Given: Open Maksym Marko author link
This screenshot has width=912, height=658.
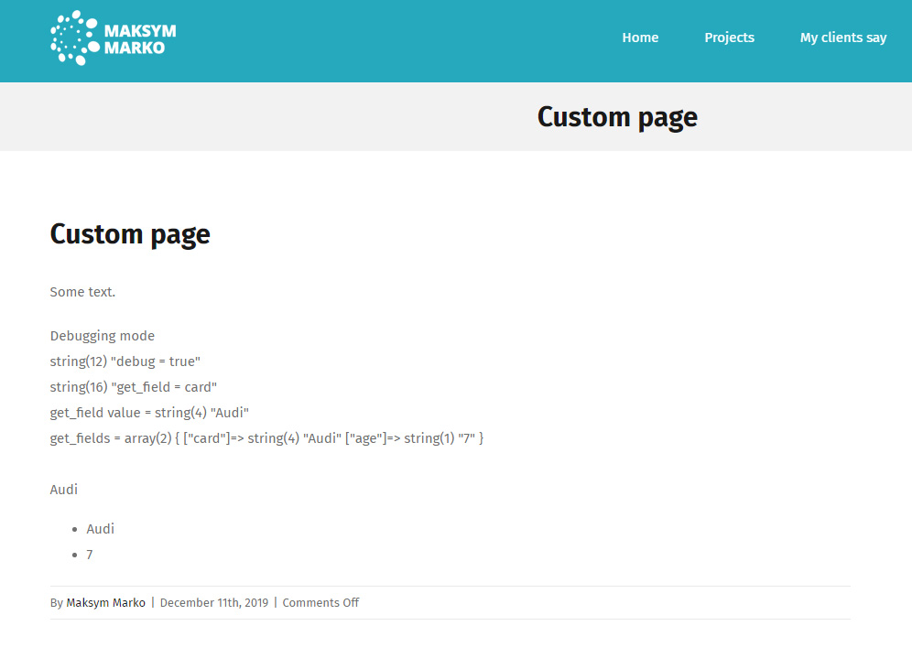Looking at the screenshot, I should [x=106, y=603].
